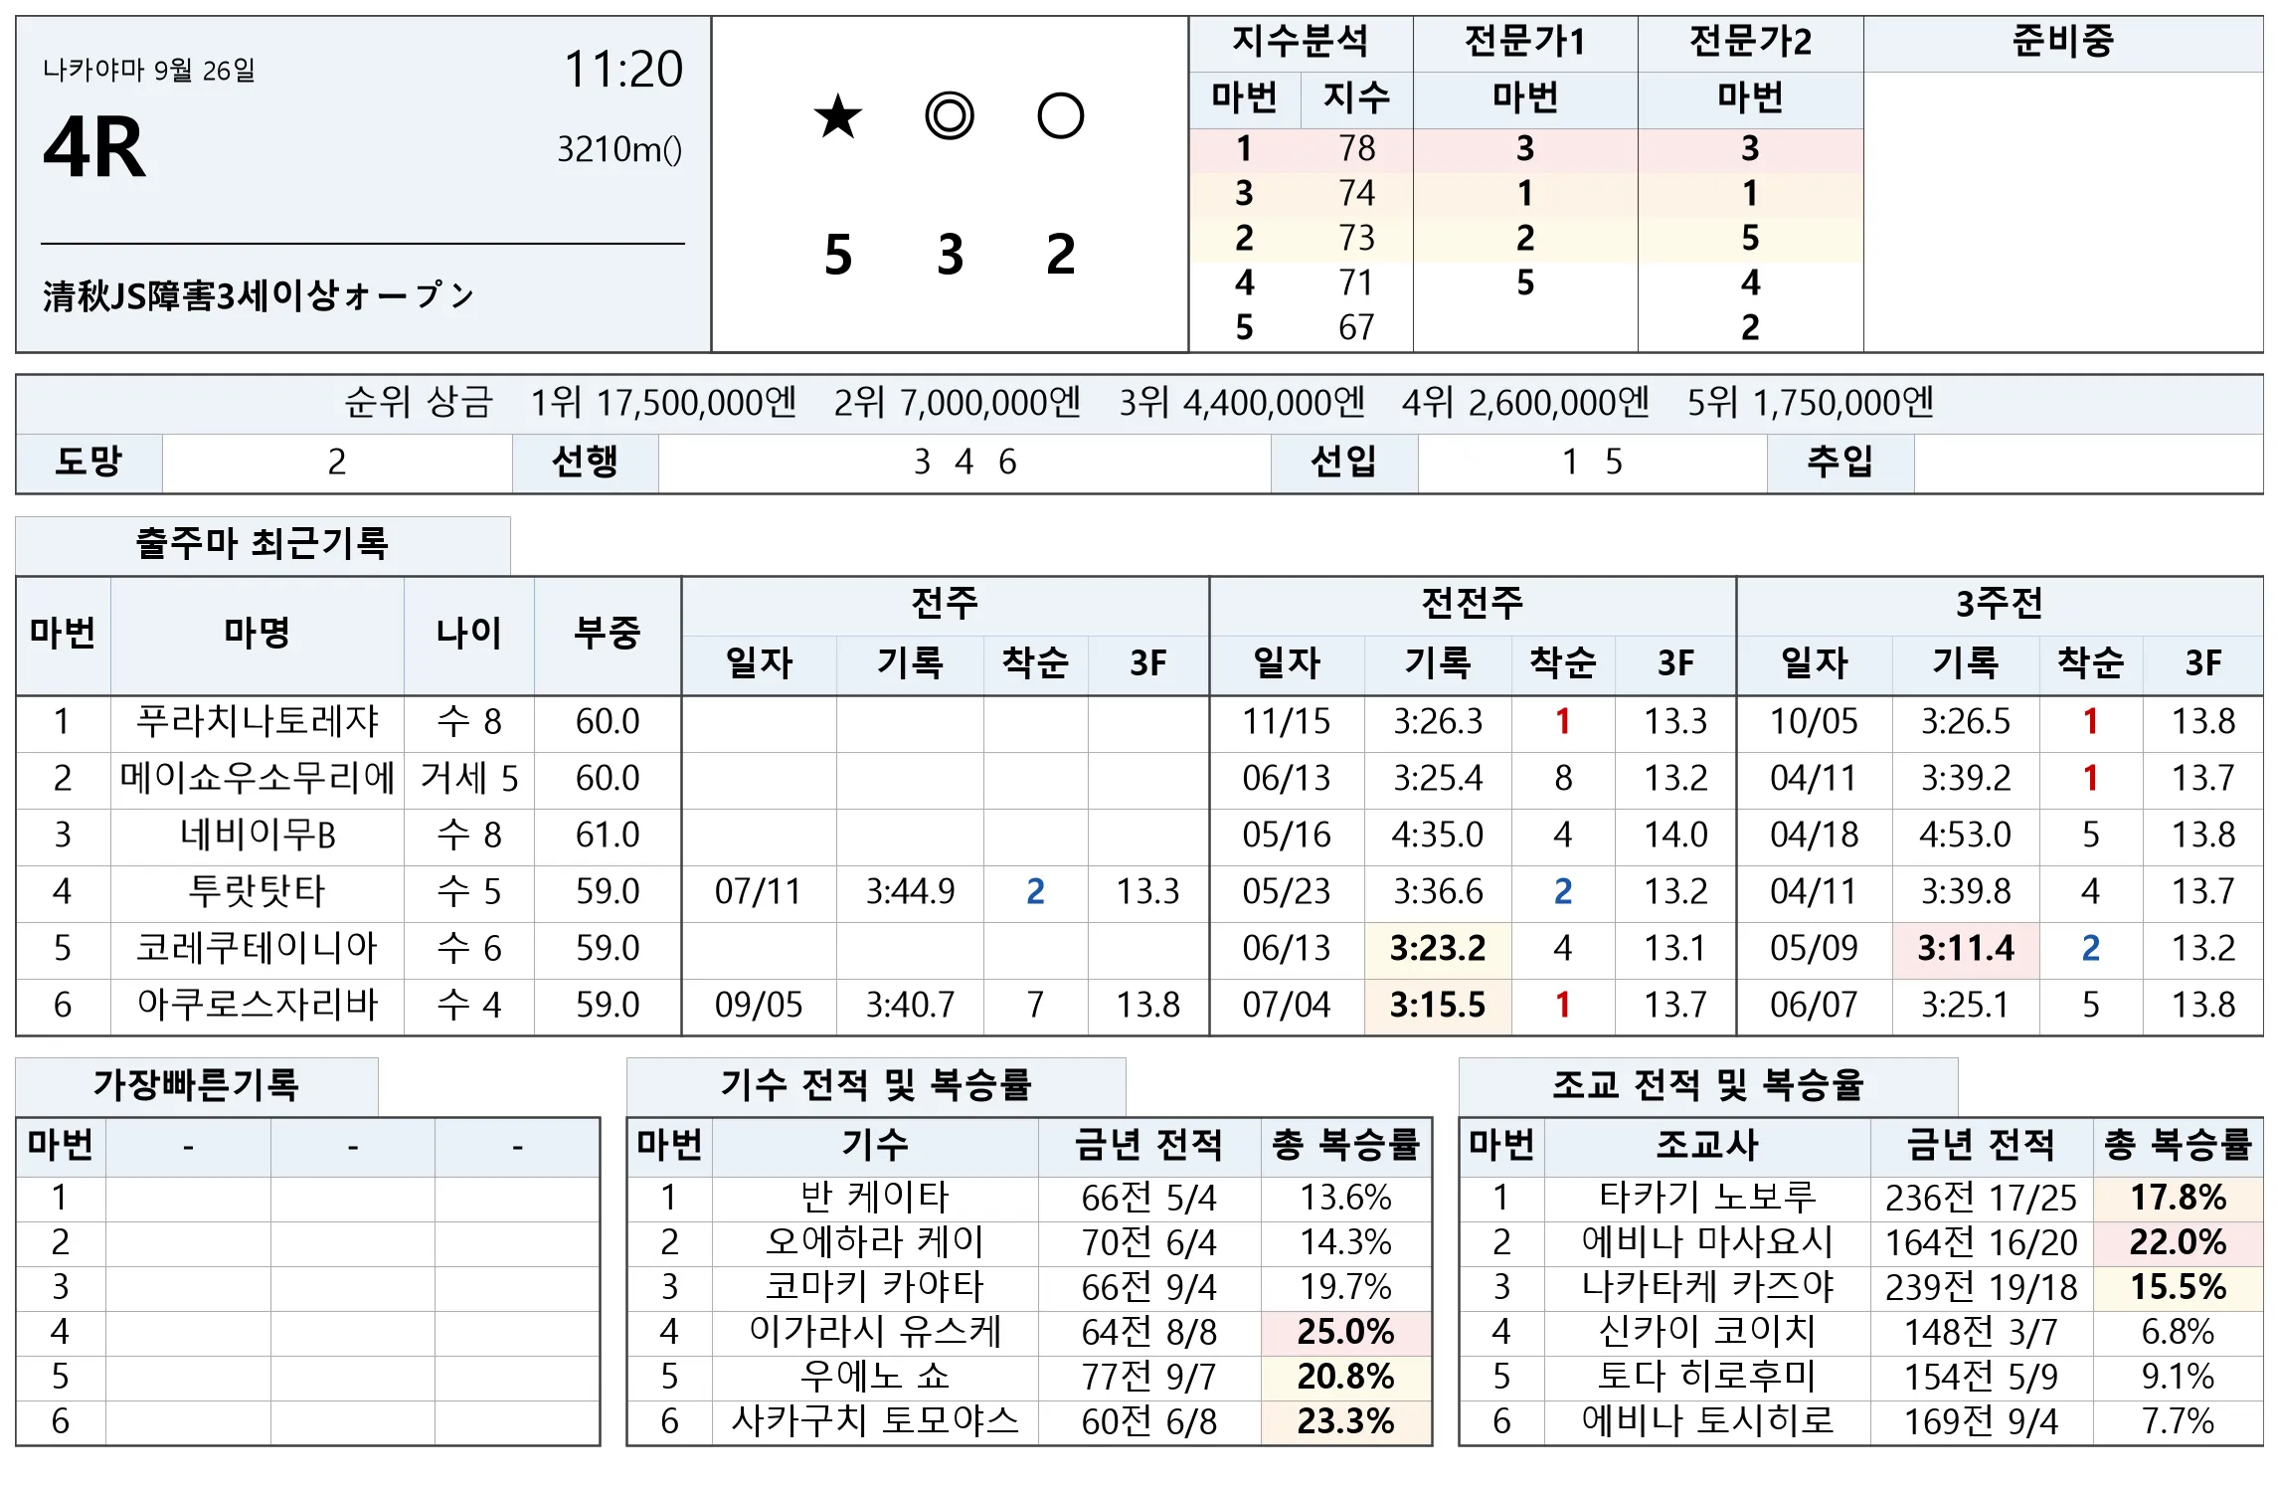Click the 도망 running style label
The width and height of the screenshot is (2278, 1490).
(x=88, y=463)
